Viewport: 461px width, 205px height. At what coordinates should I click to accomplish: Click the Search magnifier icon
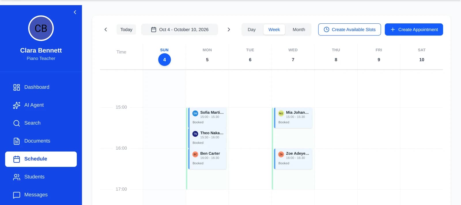[17, 123]
